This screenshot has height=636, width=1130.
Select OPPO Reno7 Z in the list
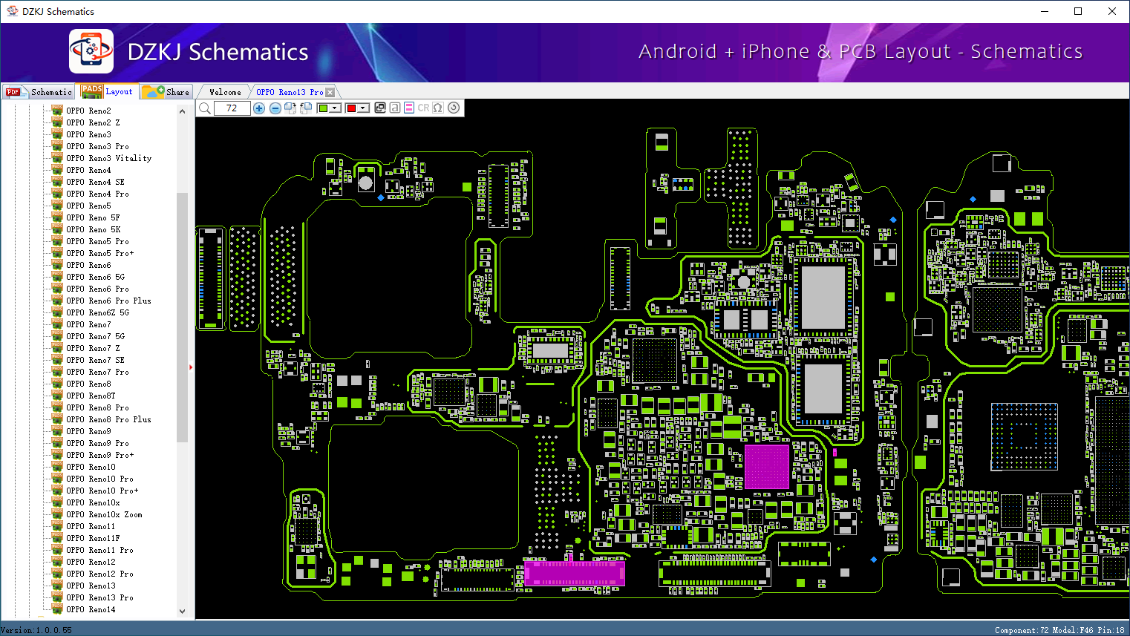tap(93, 348)
